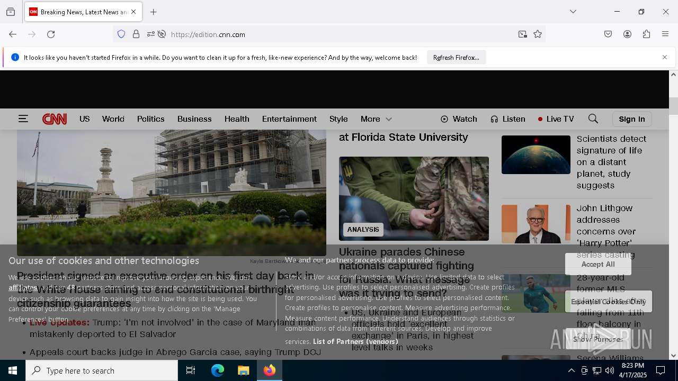Open the Ukraine soldiers analysis image

coord(414,198)
